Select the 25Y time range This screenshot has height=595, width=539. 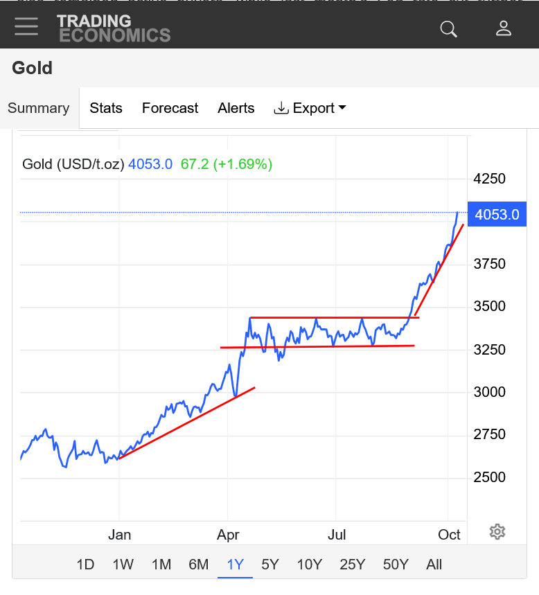tap(352, 565)
